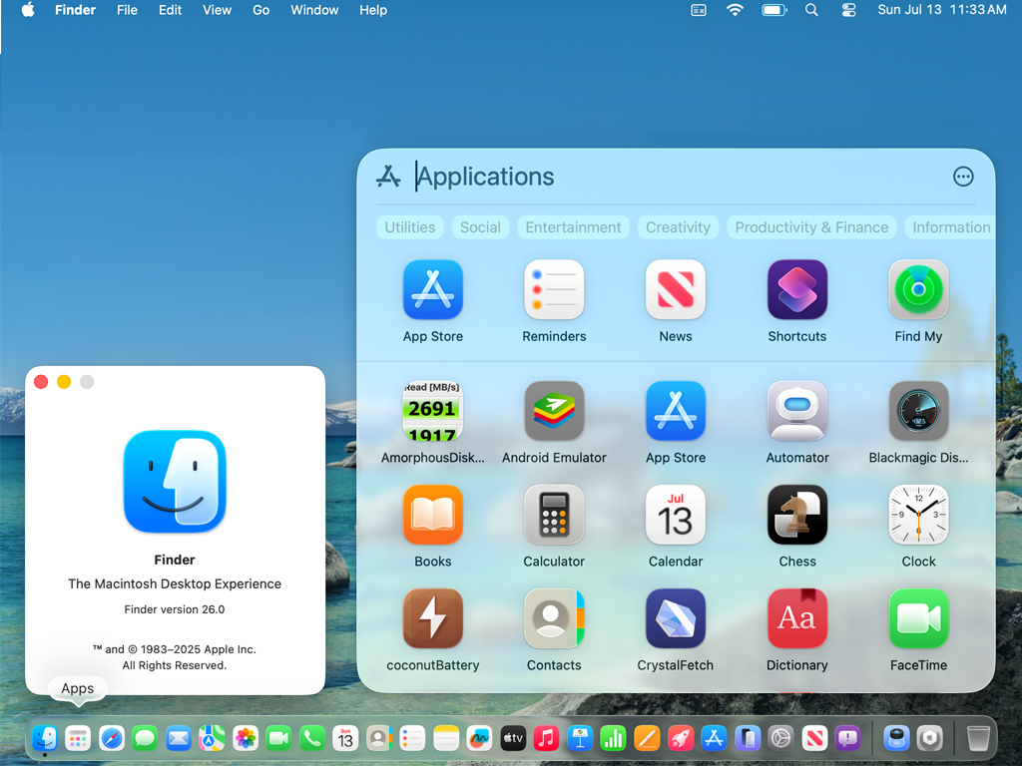
Task: Click "Finder version 26.0" in About window
Action: (175, 609)
